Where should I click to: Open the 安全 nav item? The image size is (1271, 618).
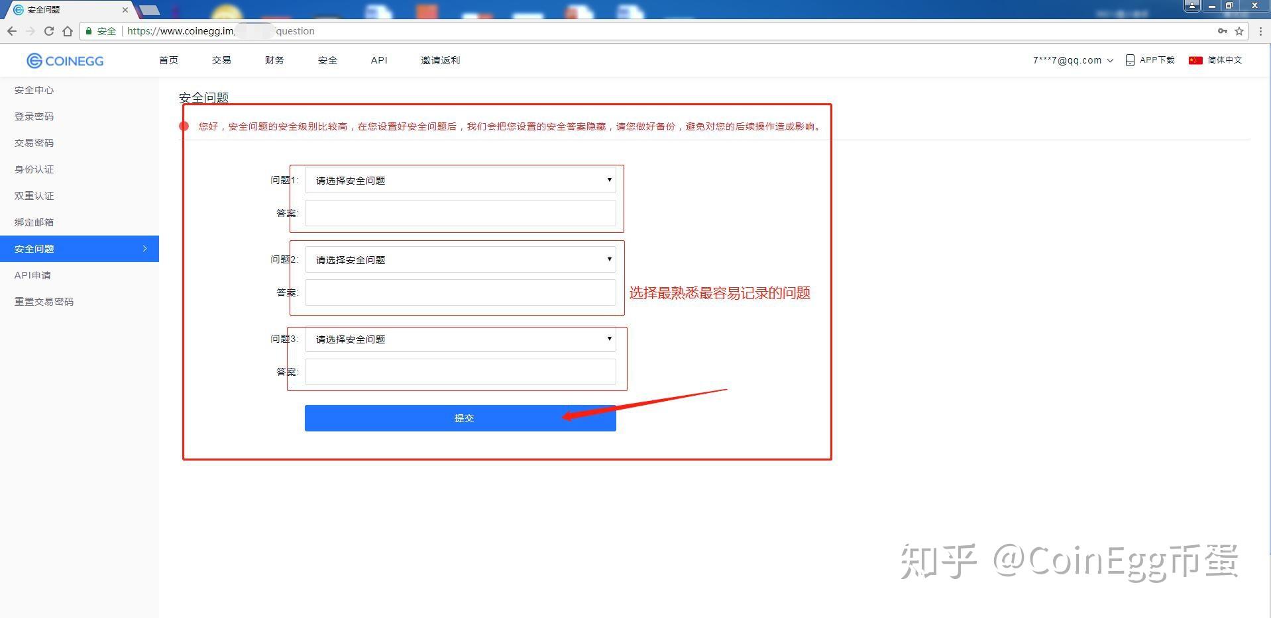click(327, 60)
